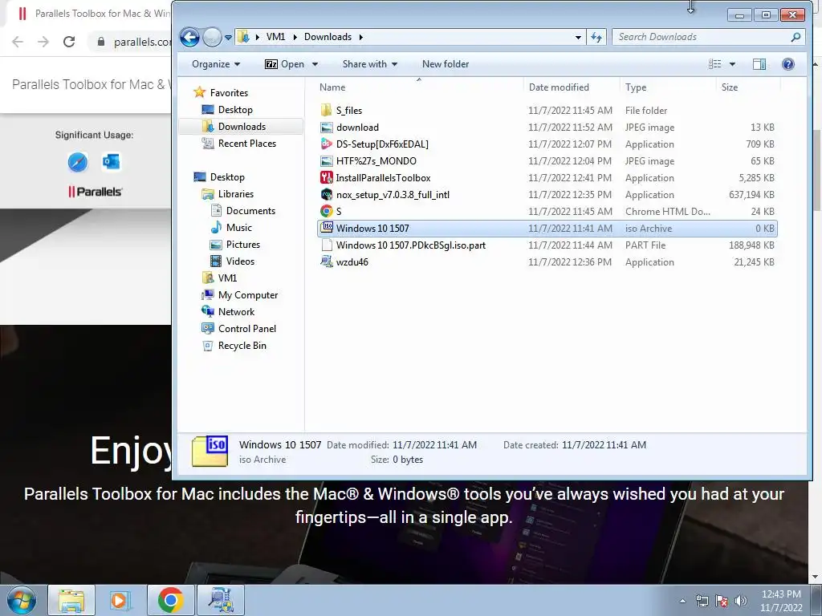The height and width of the screenshot is (616, 822).
Task: Go back in the Chrome browser window
Action: click(x=18, y=42)
